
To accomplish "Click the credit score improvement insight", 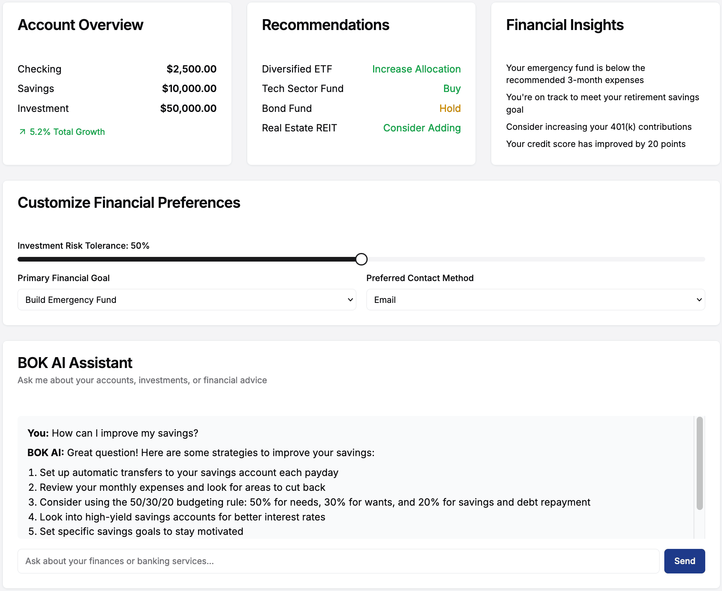I will tap(595, 144).
